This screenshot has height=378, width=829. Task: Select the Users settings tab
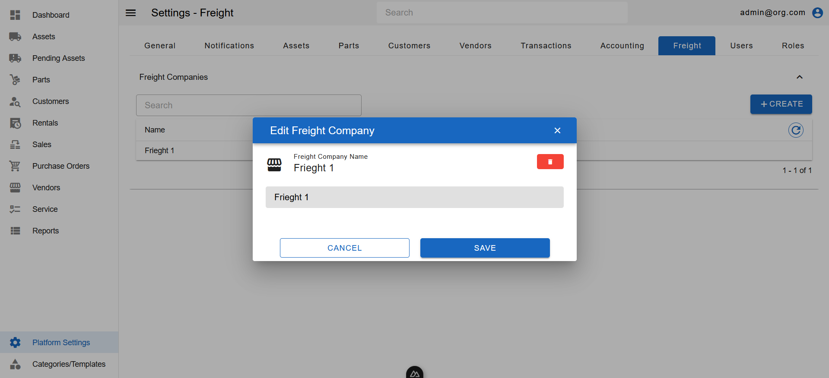pyautogui.click(x=741, y=46)
